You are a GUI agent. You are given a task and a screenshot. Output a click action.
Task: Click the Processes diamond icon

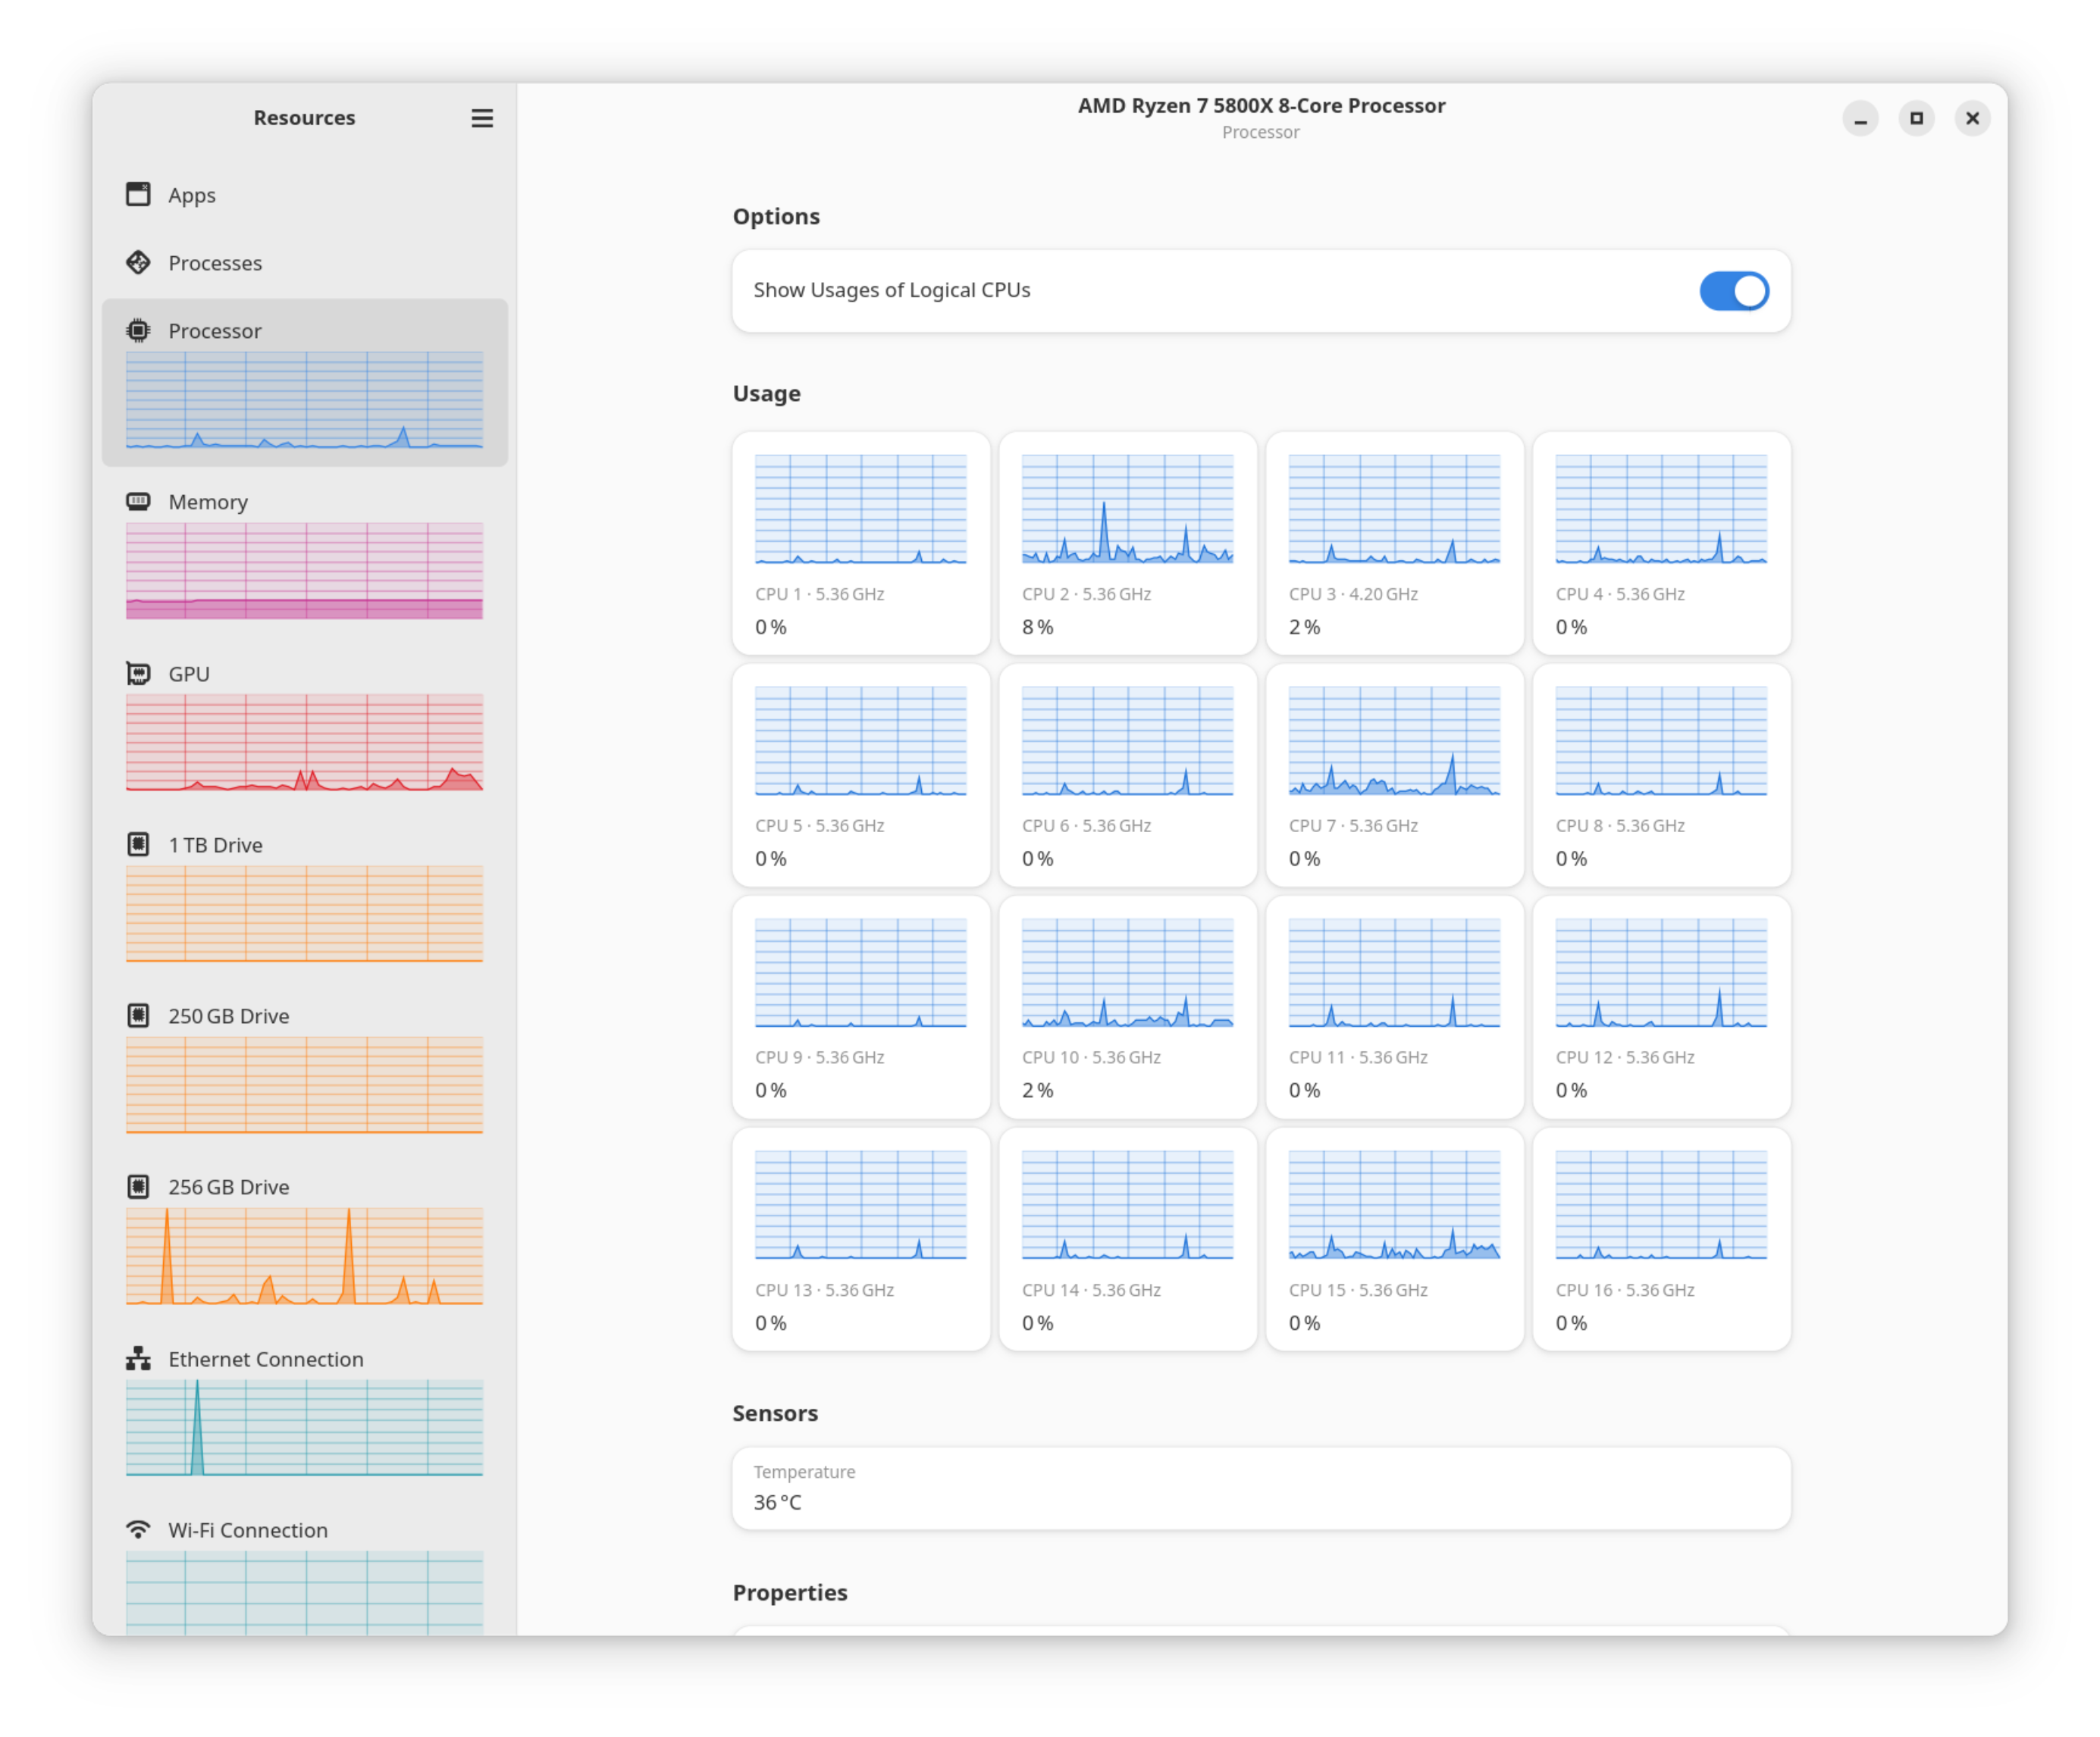click(x=138, y=262)
